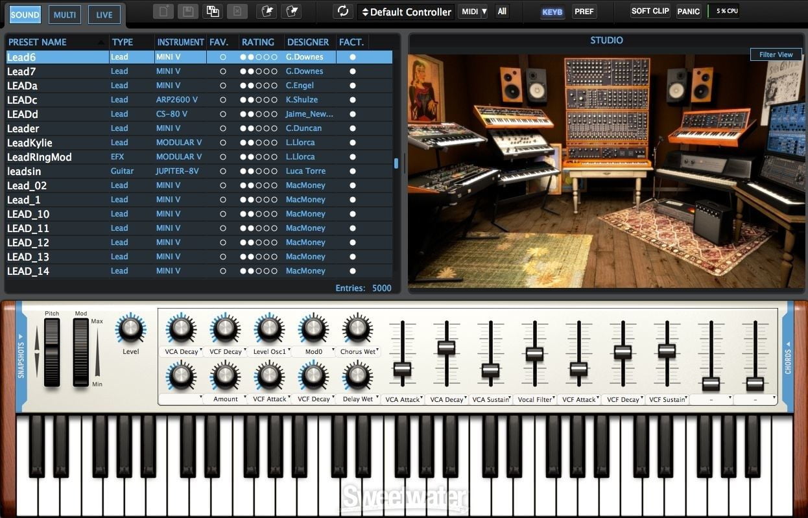Click the Export preset icon
Screen dimensions: 808x518
coord(292,12)
